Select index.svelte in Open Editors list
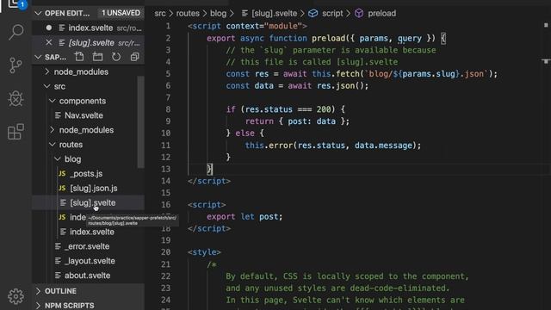This screenshot has width=551, height=310. [x=90, y=28]
